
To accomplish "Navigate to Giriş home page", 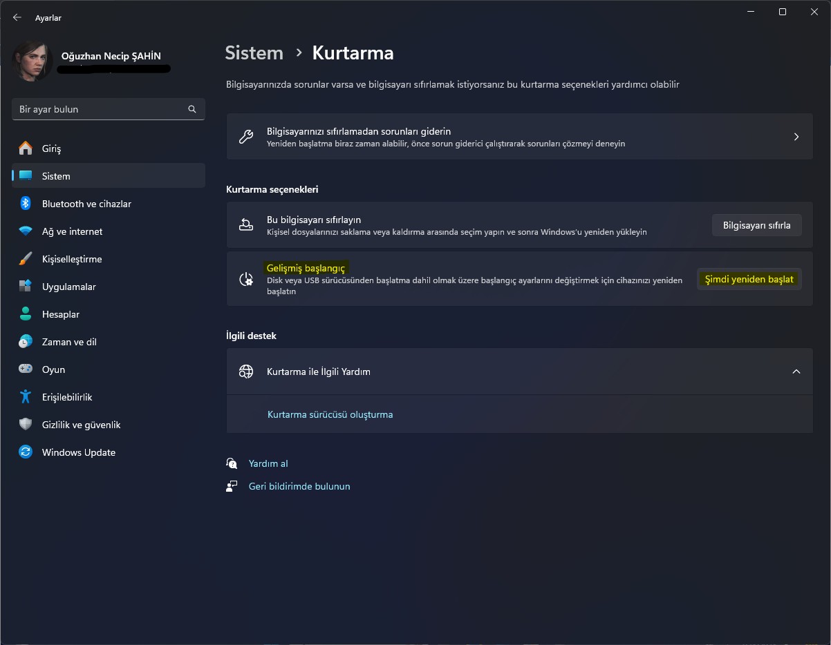I will pyautogui.click(x=52, y=148).
